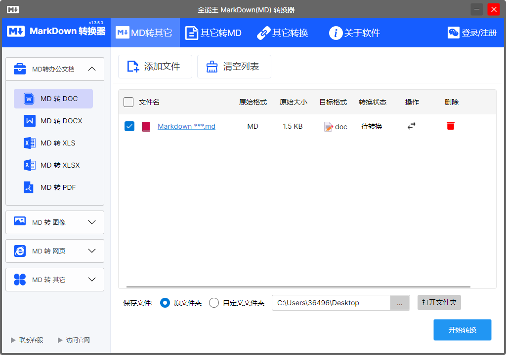Click the WeChat login icon
Screen dimensions: 506x355
point(454,33)
